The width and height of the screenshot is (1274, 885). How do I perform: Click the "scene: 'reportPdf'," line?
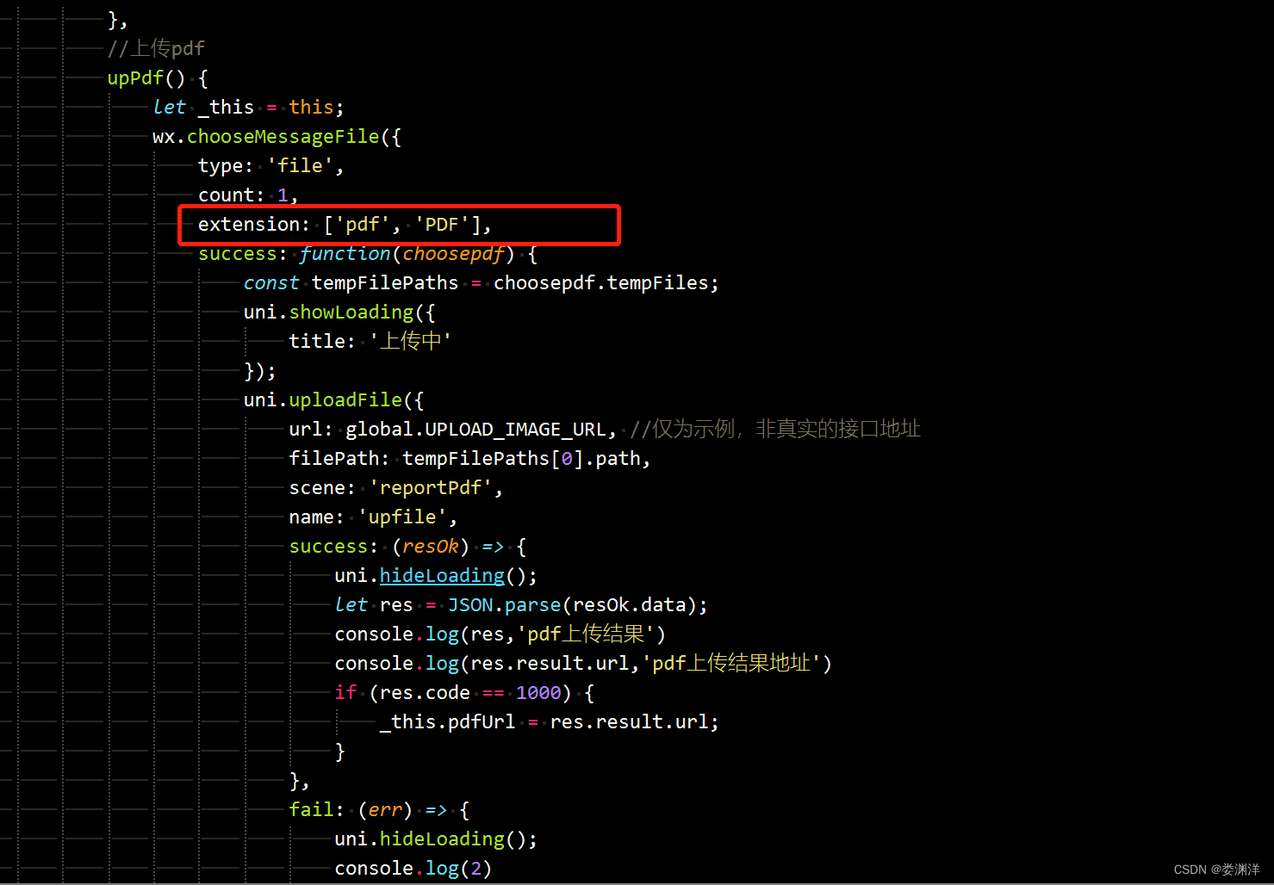pos(395,487)
